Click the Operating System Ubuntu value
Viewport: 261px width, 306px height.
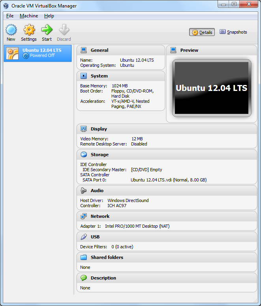(x=127, y=65)
